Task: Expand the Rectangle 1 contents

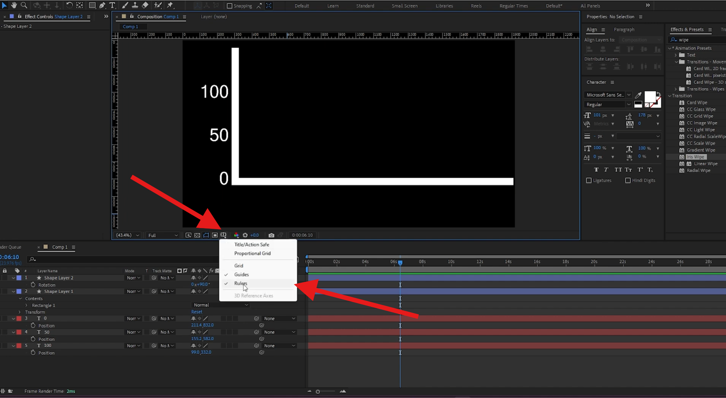Action: pyautogui.click(x=26, y=305)
